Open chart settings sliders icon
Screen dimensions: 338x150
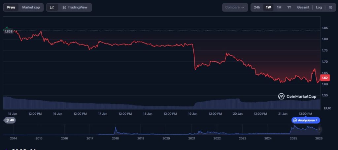(331, 7)
